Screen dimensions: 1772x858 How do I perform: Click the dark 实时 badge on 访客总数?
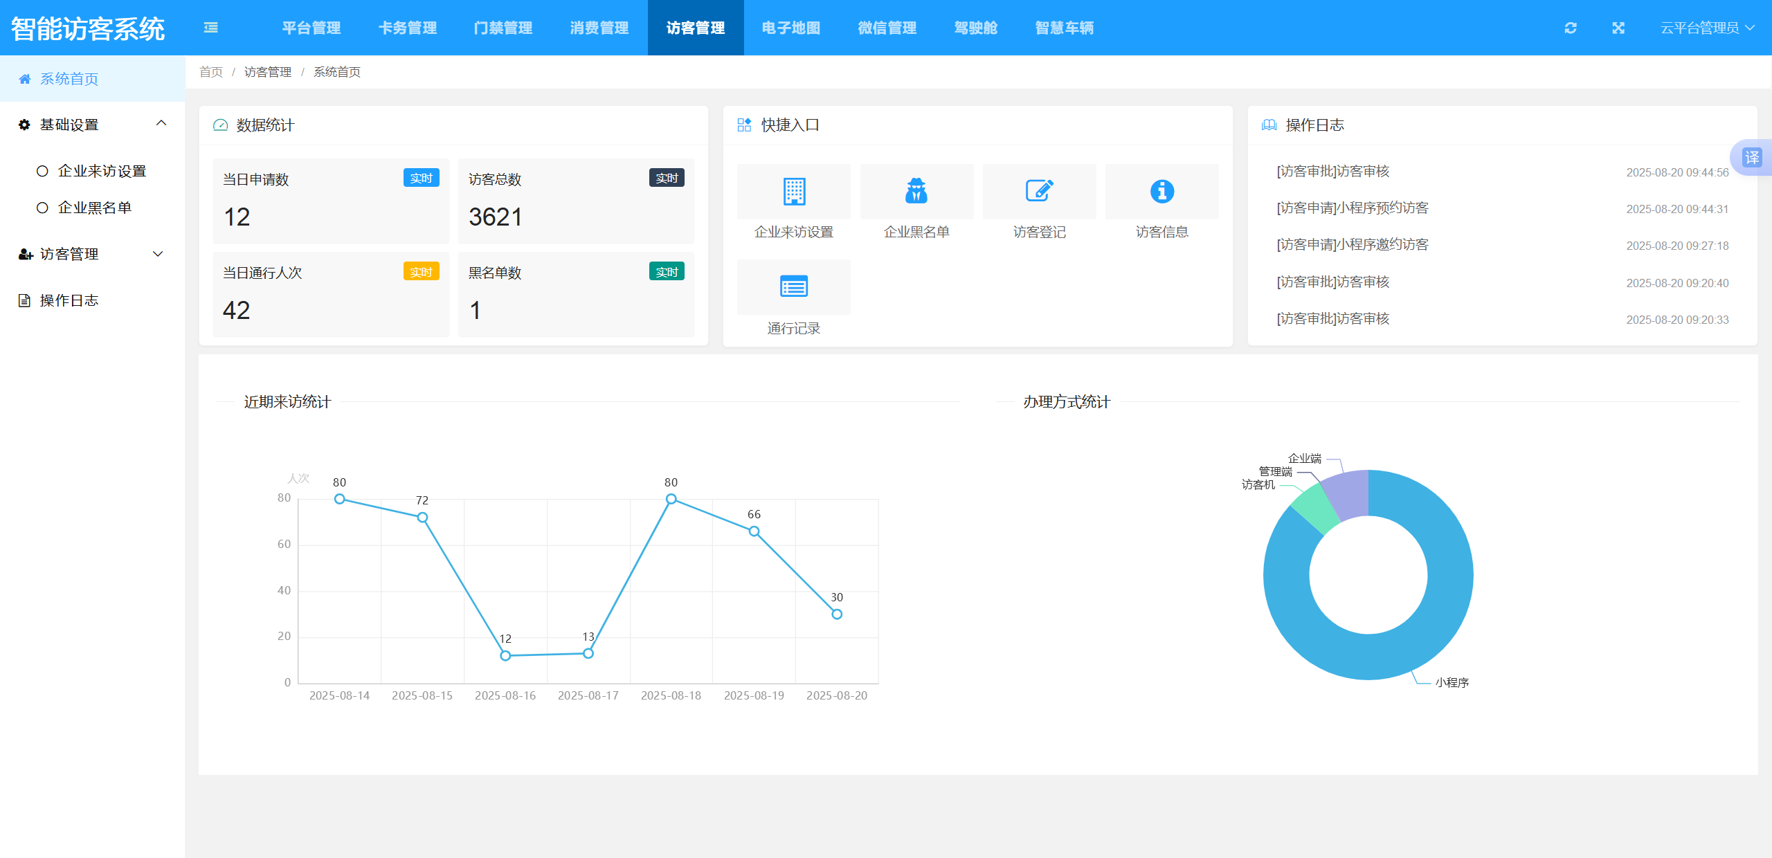tap(667, 178)
